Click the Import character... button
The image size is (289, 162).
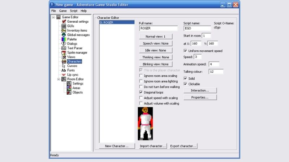[152, 146]
